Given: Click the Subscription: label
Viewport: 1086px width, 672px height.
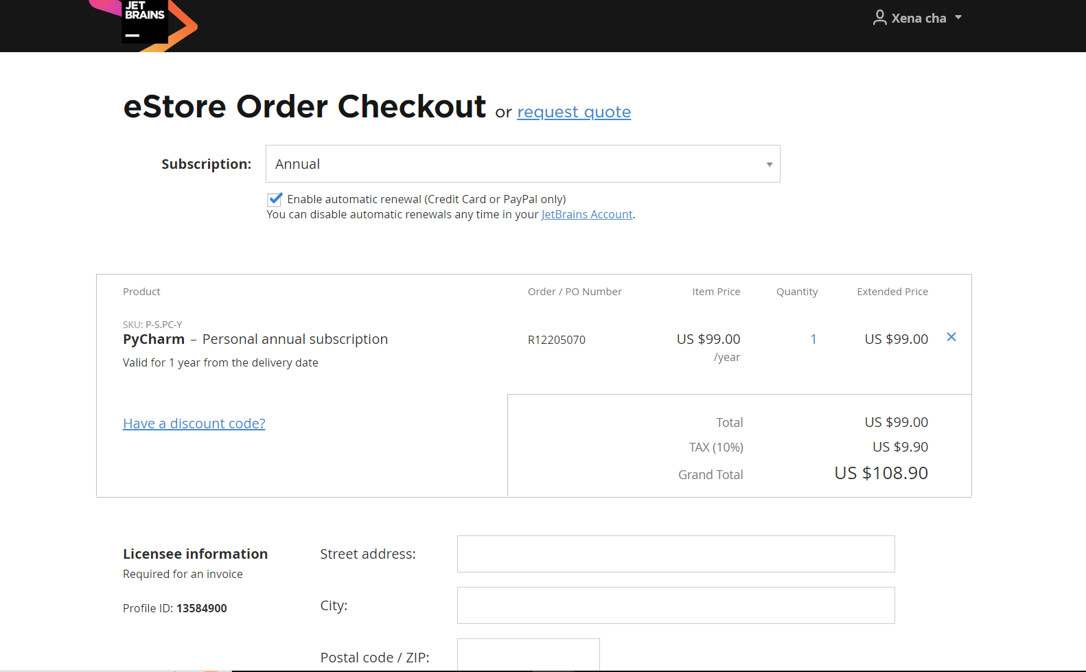Looking at the screenshot, I should click(207, 164).
